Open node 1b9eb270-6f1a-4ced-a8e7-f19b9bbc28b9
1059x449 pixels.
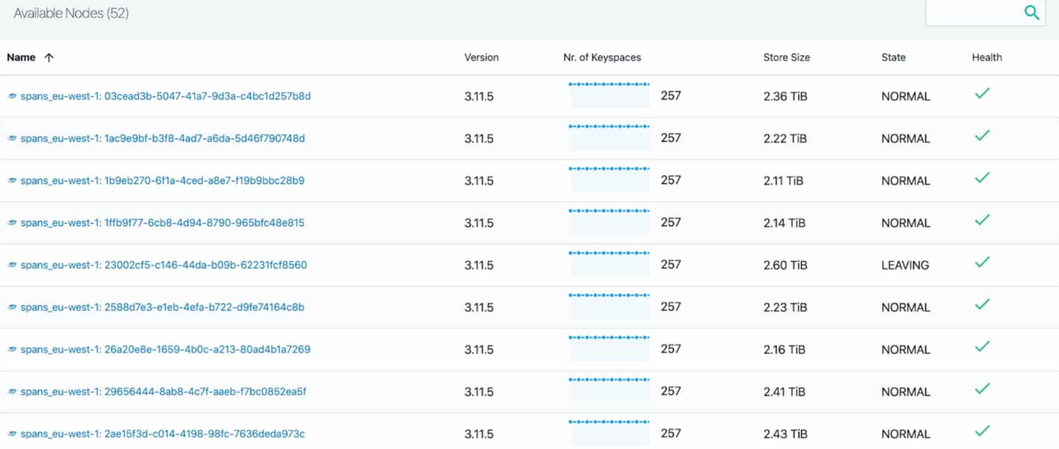coord(162,181)
